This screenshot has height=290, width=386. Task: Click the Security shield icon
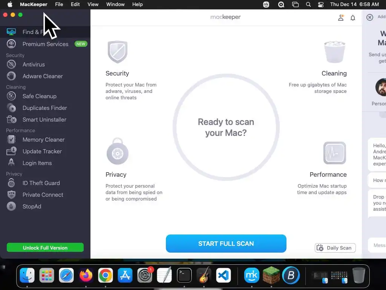coord(118,52)
